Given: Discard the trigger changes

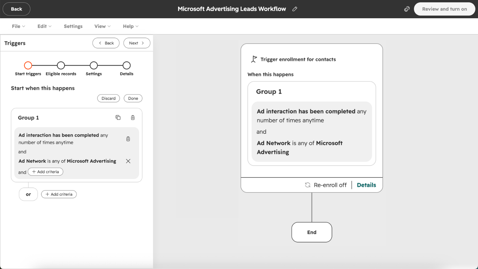Looking at the screenshot, I should pos(108,98).
